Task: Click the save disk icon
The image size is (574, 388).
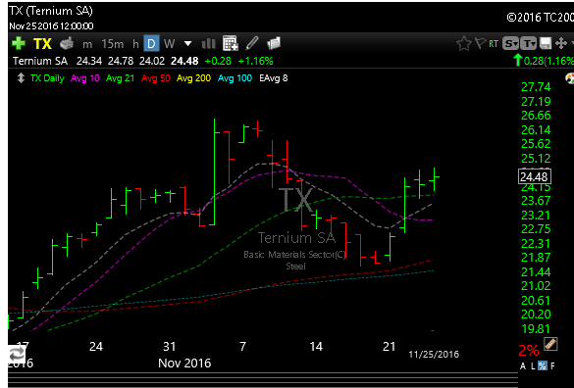Action: (546, 43)
